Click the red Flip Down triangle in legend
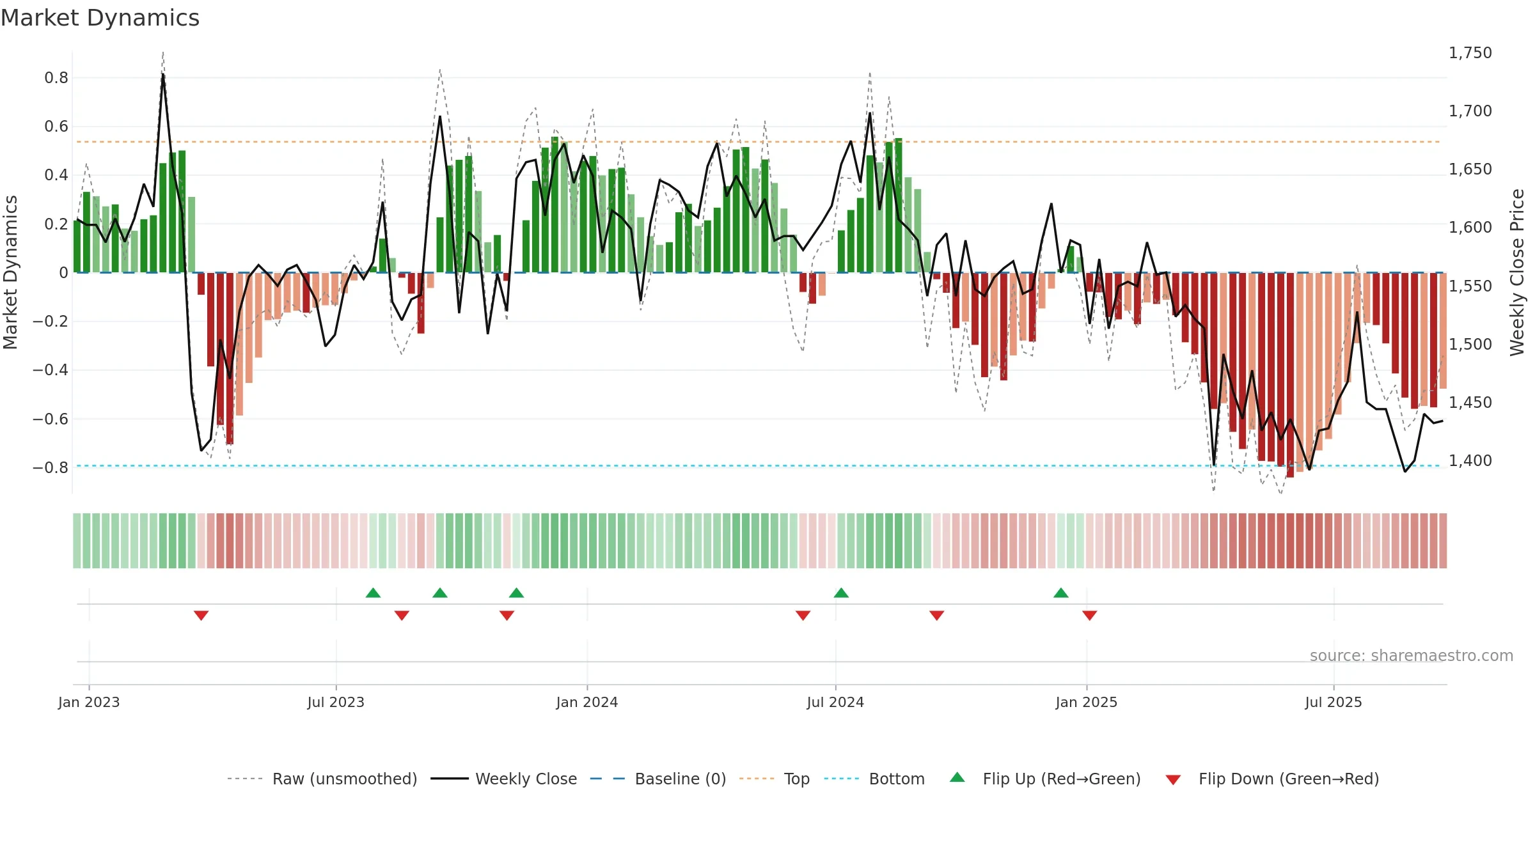Viewport: 1535px width, 863px height. click(1173, 780)
